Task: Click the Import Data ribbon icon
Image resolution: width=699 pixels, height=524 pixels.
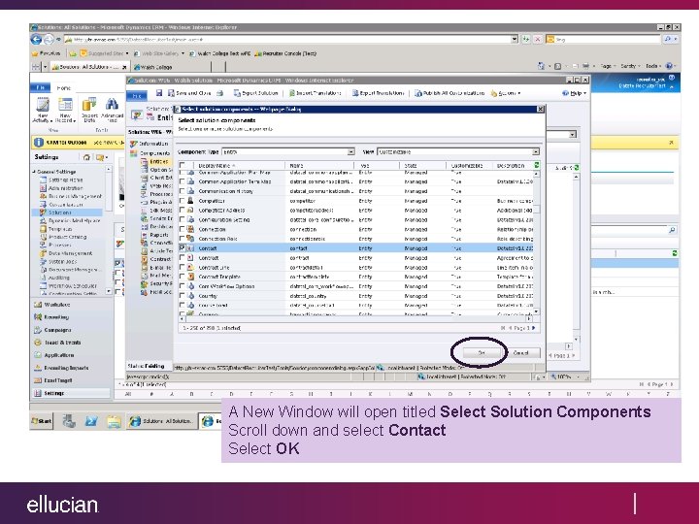Action: point(89,110)
